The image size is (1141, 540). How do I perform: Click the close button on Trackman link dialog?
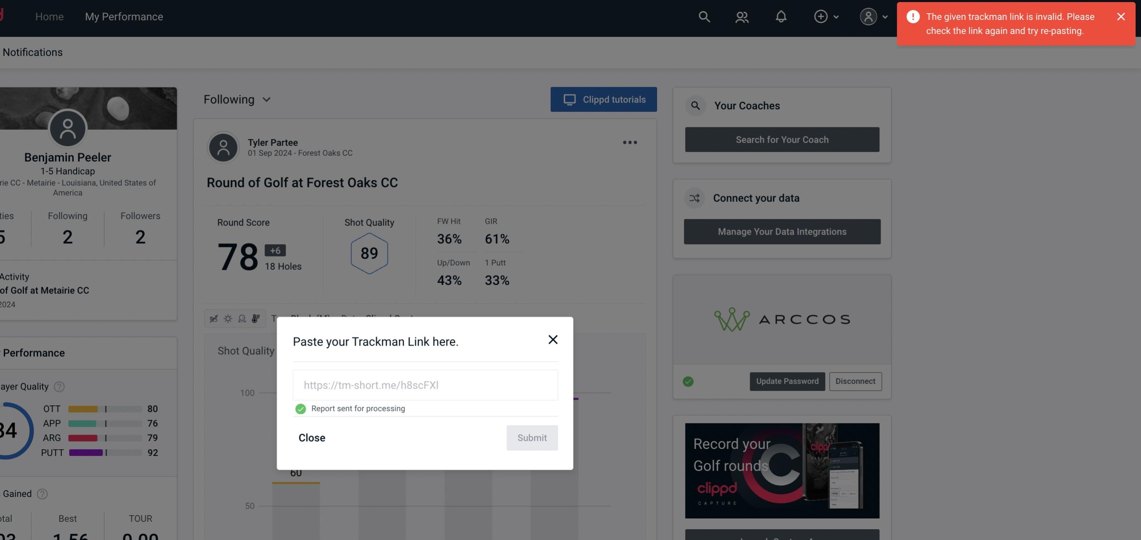551,339
